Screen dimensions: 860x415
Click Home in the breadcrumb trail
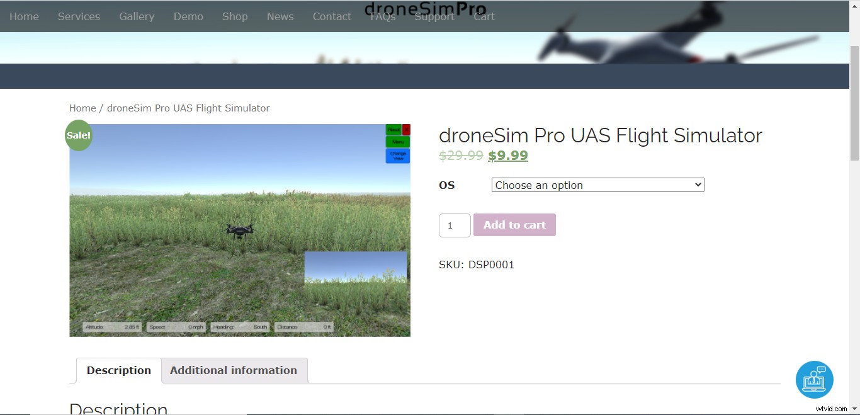pyautogui.click(x=82, y=108)
